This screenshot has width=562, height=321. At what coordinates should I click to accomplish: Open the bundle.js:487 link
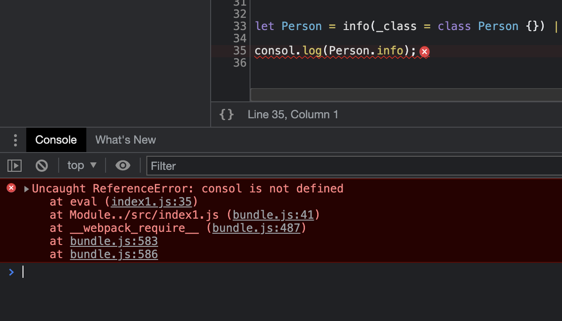point(256,228)
